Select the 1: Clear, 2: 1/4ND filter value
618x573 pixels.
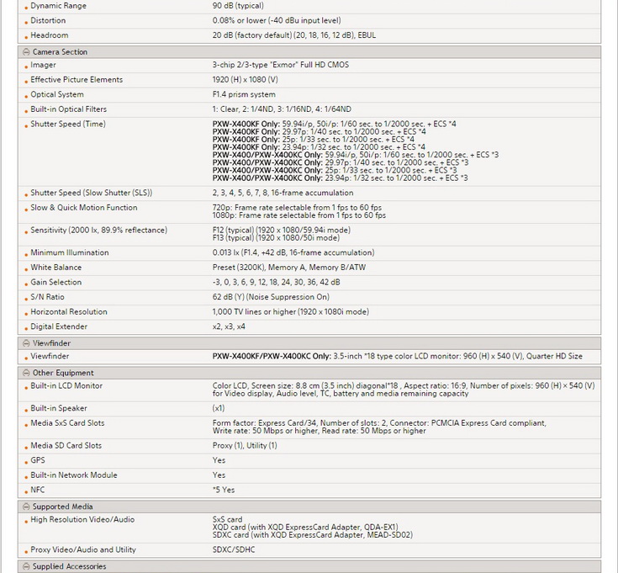(282, 109)
